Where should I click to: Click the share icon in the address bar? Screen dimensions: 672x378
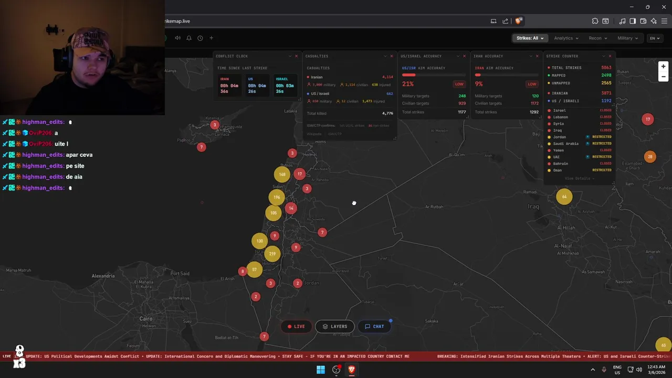[x=505, y=21]
